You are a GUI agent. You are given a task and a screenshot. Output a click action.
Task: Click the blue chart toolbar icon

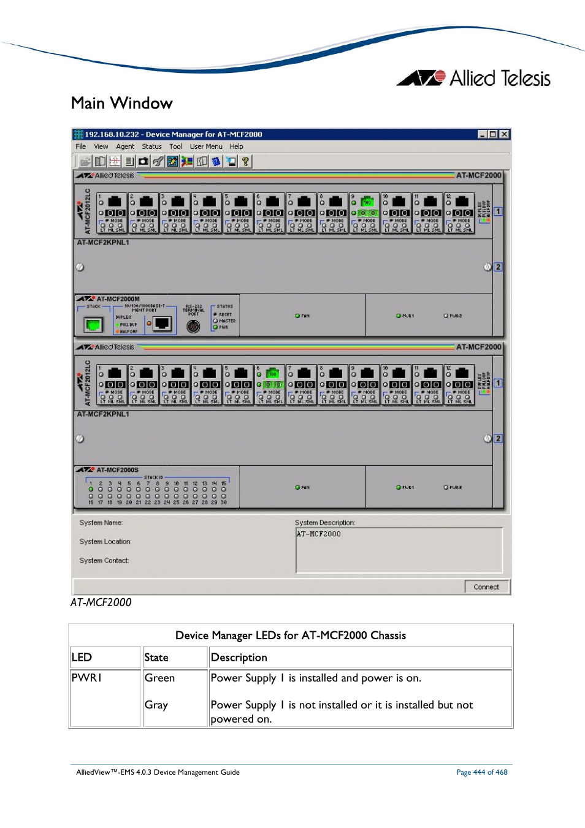tap(172, 161)
